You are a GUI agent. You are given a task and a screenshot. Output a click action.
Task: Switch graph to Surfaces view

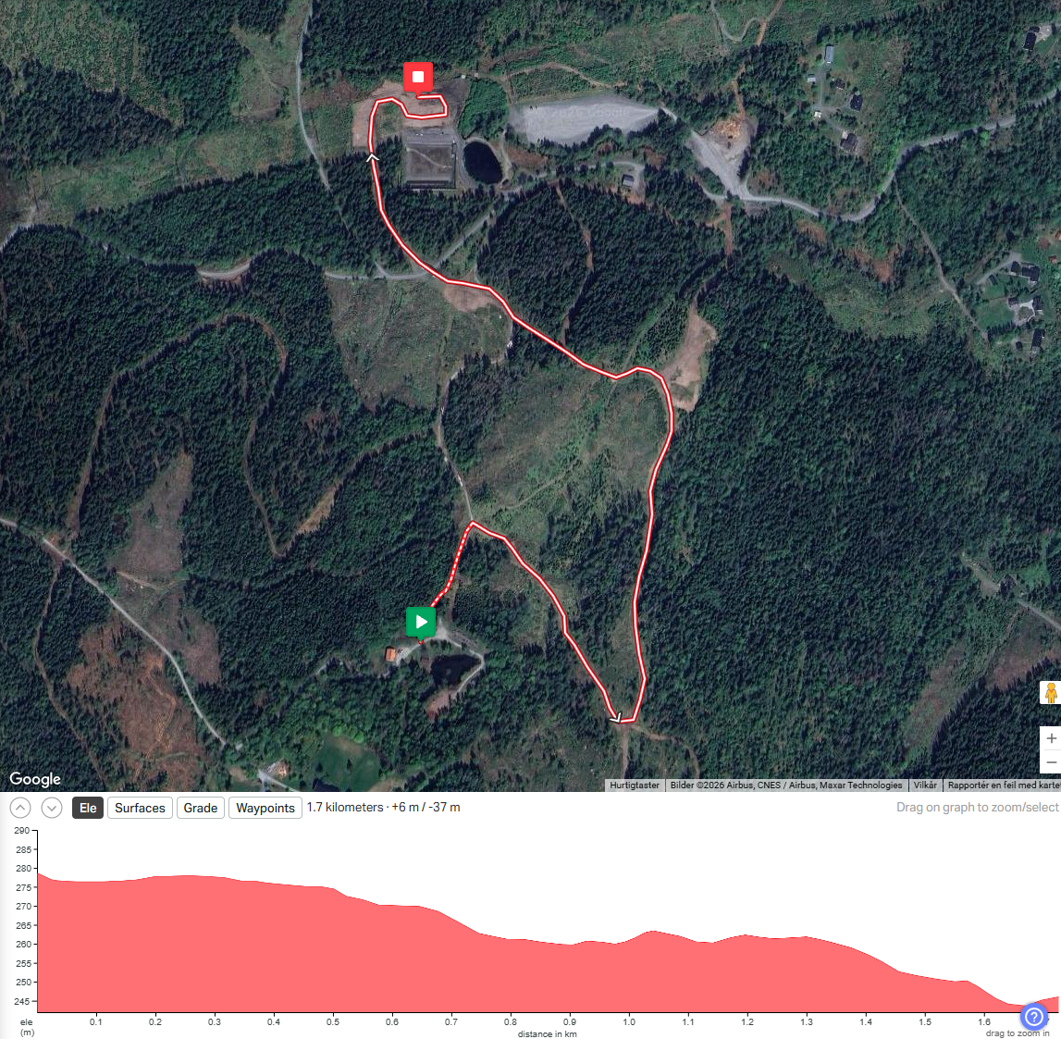(x=140, y=808)
